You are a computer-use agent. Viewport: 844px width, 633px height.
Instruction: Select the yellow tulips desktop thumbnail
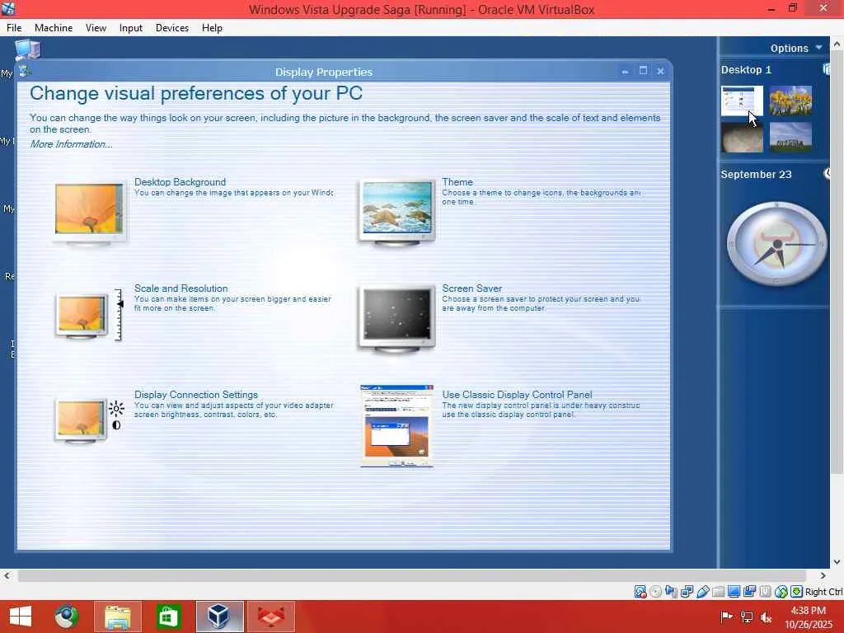coord(790,100)
